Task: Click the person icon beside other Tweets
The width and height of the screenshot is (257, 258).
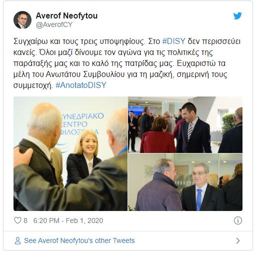Action: click(17, 240)
